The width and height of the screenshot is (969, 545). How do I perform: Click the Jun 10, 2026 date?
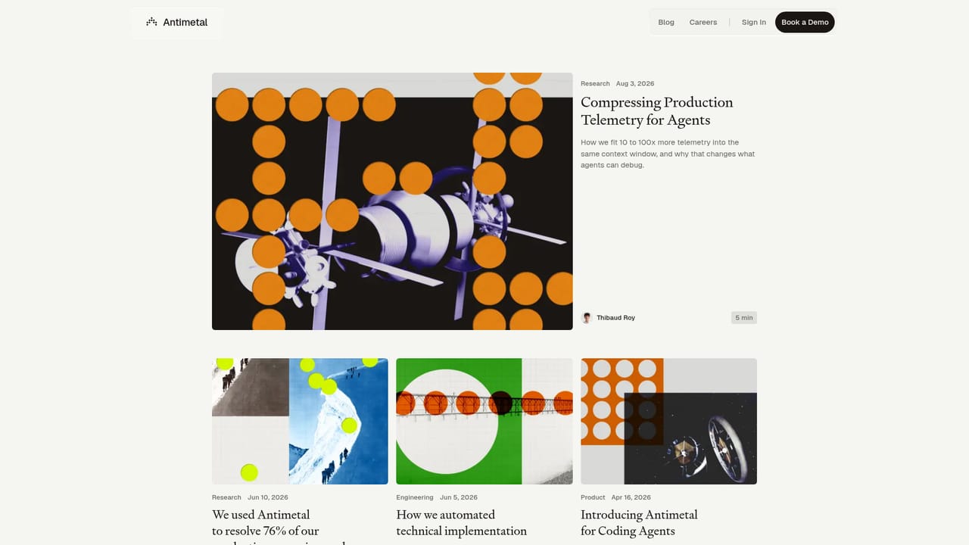268,497
